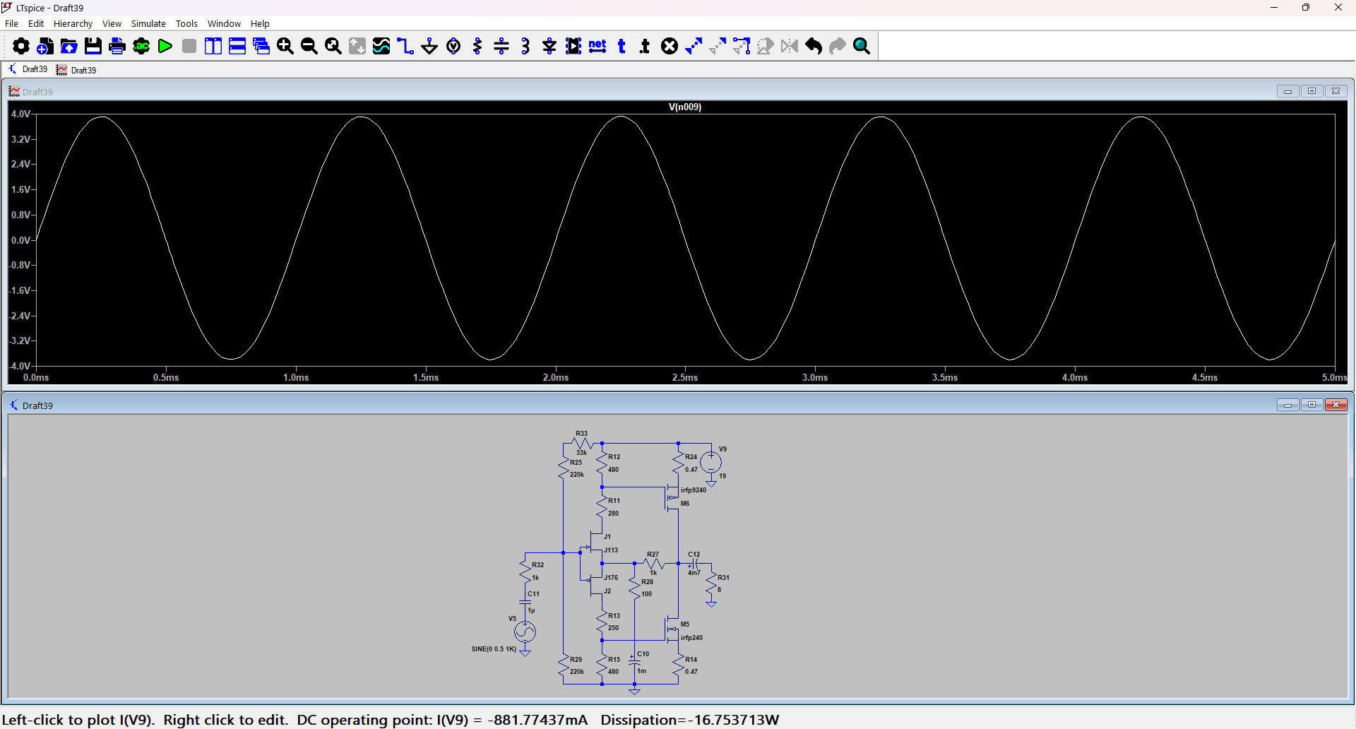1356x729 pixels.
Task: Open the File menu
Action: pyautogui.click(x=11, y=23)
